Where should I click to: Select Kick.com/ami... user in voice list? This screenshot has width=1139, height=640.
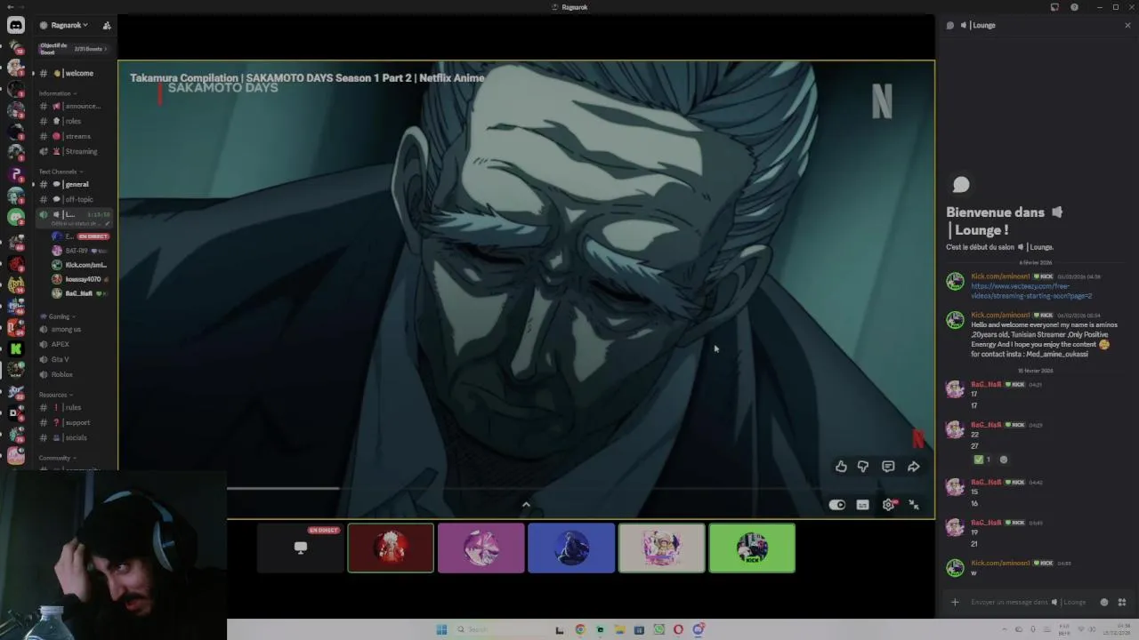pos(80,265)
